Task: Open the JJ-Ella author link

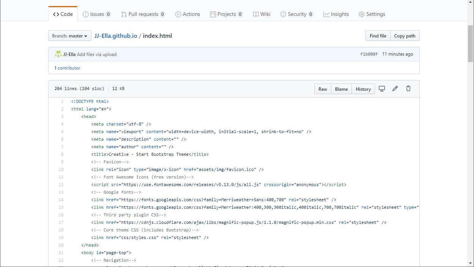Action: 69,54
